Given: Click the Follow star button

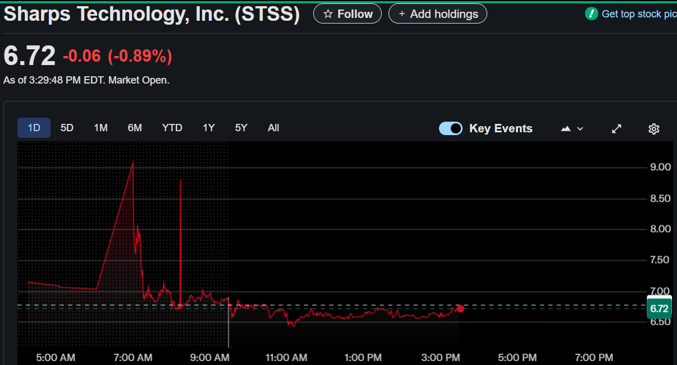Looking at the screenshot, I should point(347,14).
